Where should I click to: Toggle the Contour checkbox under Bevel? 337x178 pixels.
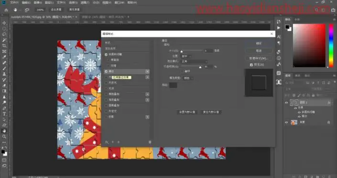tap(109, 60)
